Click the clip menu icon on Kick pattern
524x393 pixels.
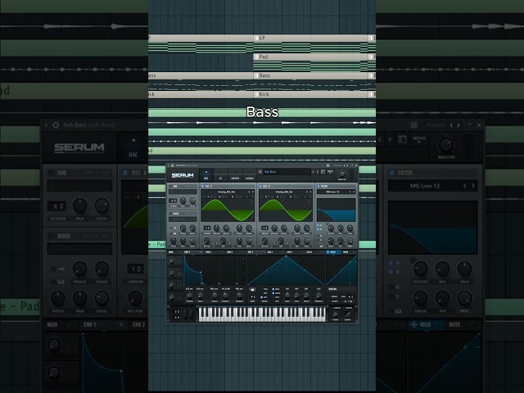256,94
